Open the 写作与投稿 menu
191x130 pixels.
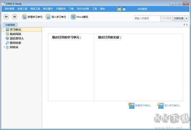click(83, 9)
